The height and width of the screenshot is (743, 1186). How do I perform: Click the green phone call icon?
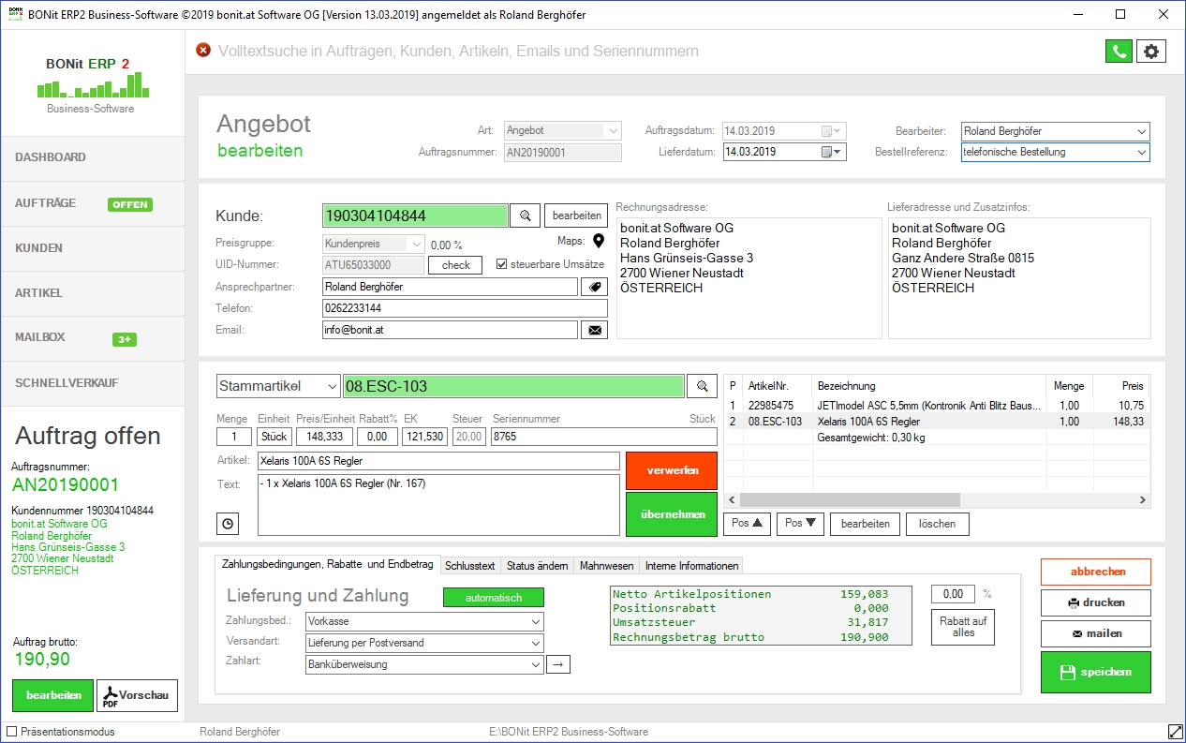(1119, 52)
